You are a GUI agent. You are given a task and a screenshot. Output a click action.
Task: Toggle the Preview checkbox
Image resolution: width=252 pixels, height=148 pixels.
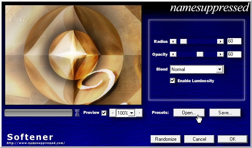(104, 113)
